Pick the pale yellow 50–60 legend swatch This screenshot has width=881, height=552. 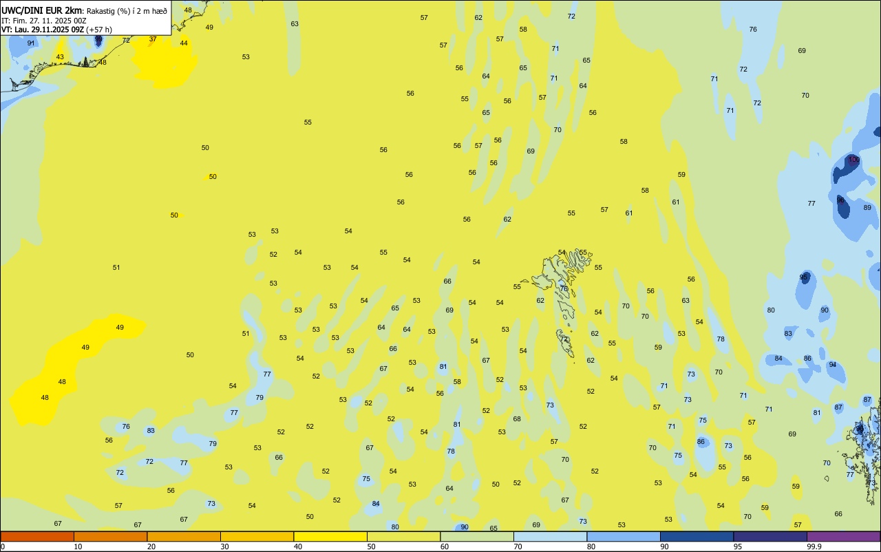coord(403,536)
